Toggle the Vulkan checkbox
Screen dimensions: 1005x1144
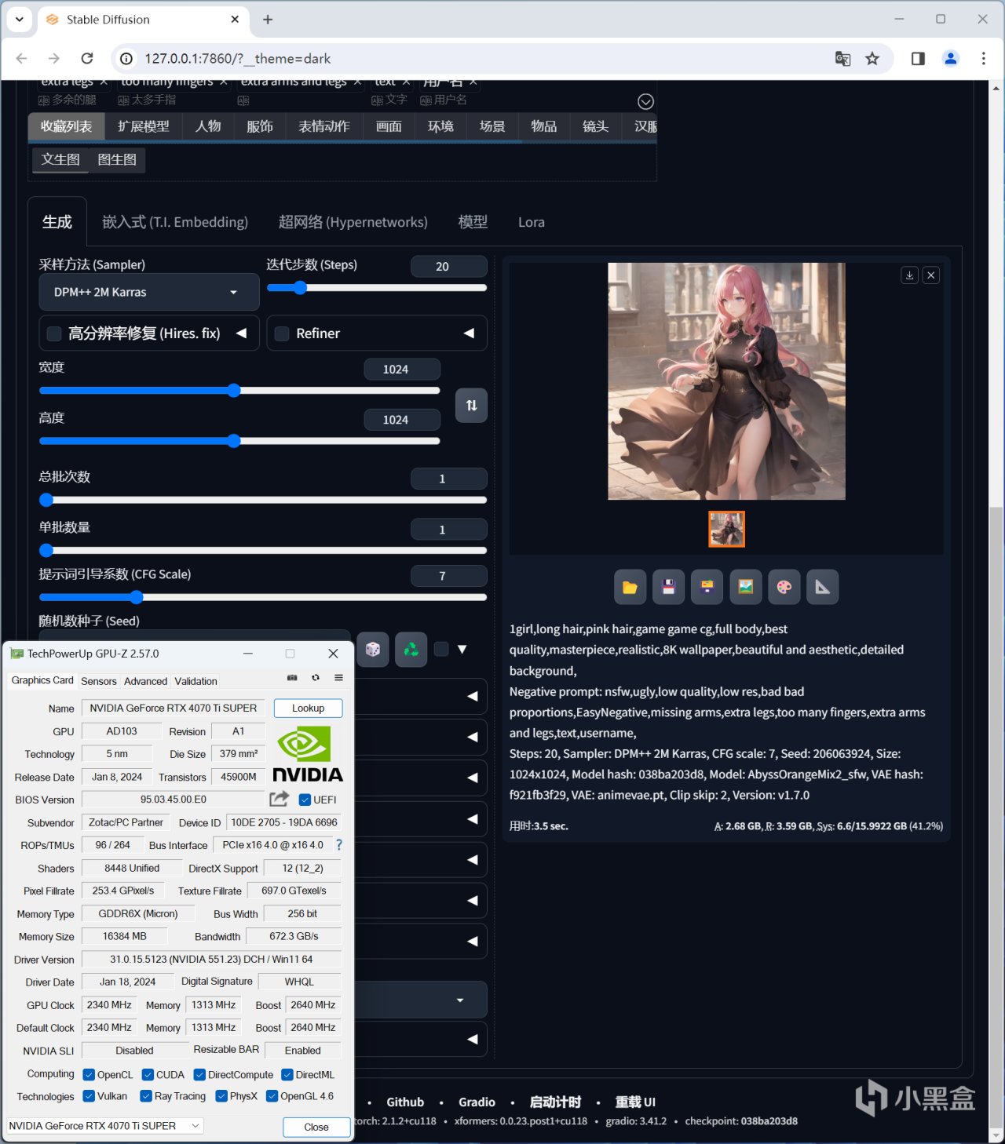coord(89,1096)
